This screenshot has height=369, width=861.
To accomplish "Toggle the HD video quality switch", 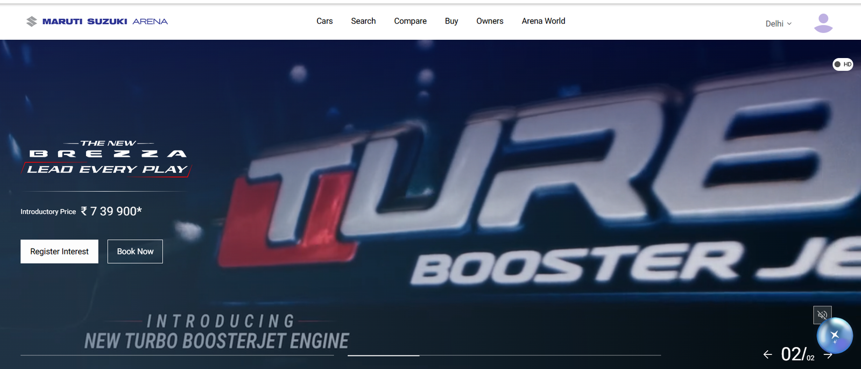I will coord(843,65).
